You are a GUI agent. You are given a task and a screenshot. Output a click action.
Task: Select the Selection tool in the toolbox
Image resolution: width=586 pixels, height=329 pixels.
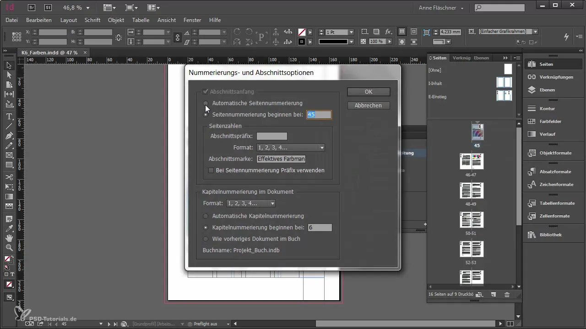tap(9, 65)
